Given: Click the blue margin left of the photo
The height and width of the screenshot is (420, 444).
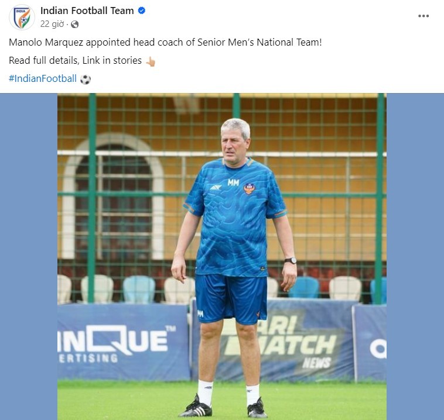Looking at the screenshot, I should [x=29, y=257].
